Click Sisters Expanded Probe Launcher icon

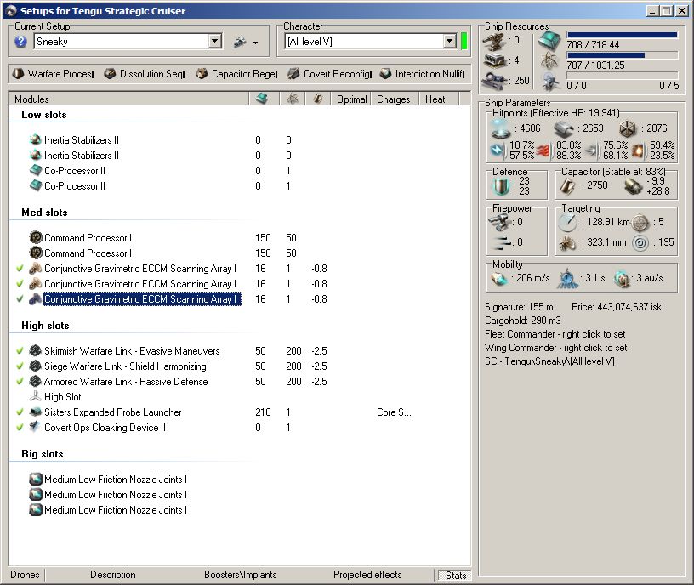click(36, 412)
